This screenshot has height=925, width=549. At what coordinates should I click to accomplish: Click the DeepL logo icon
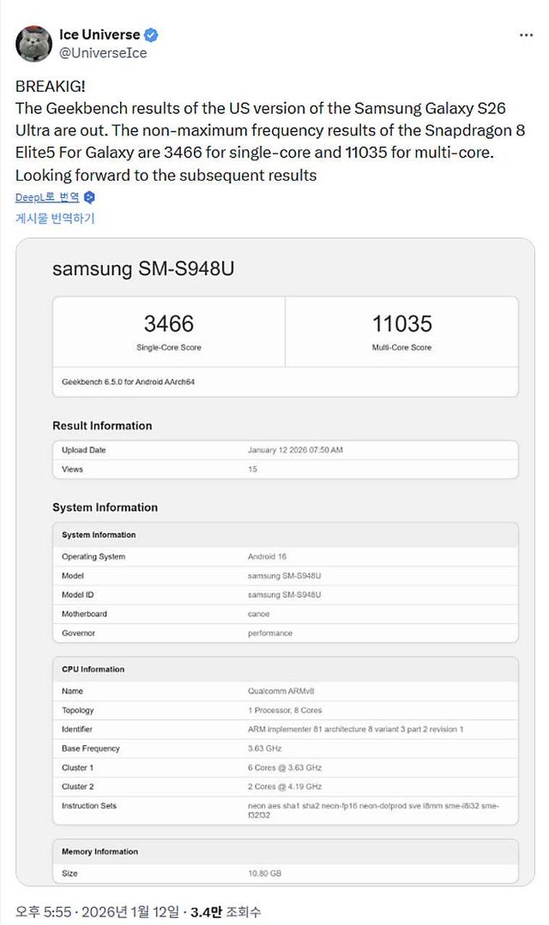89,197
